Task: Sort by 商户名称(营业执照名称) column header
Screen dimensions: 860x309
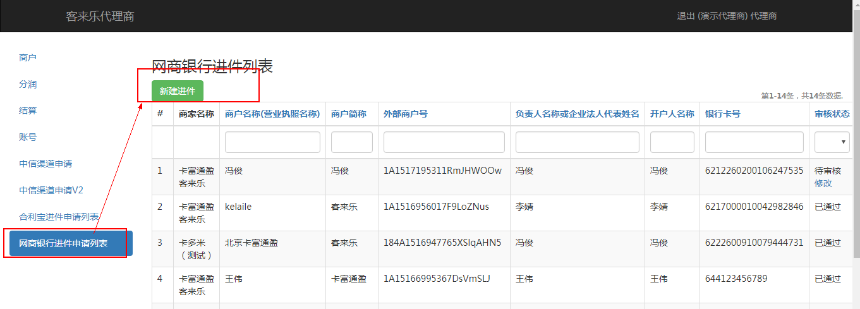Action: tap(272, 114)
